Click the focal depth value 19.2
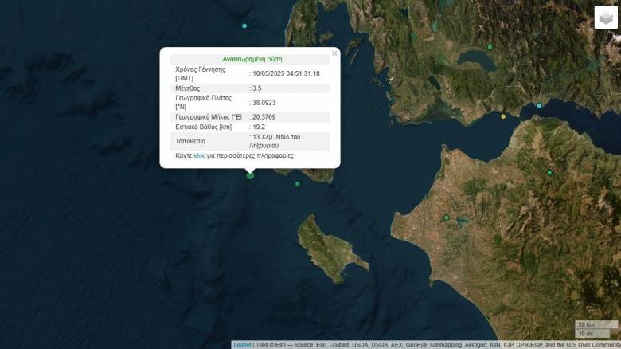 (x=258, y=127)
